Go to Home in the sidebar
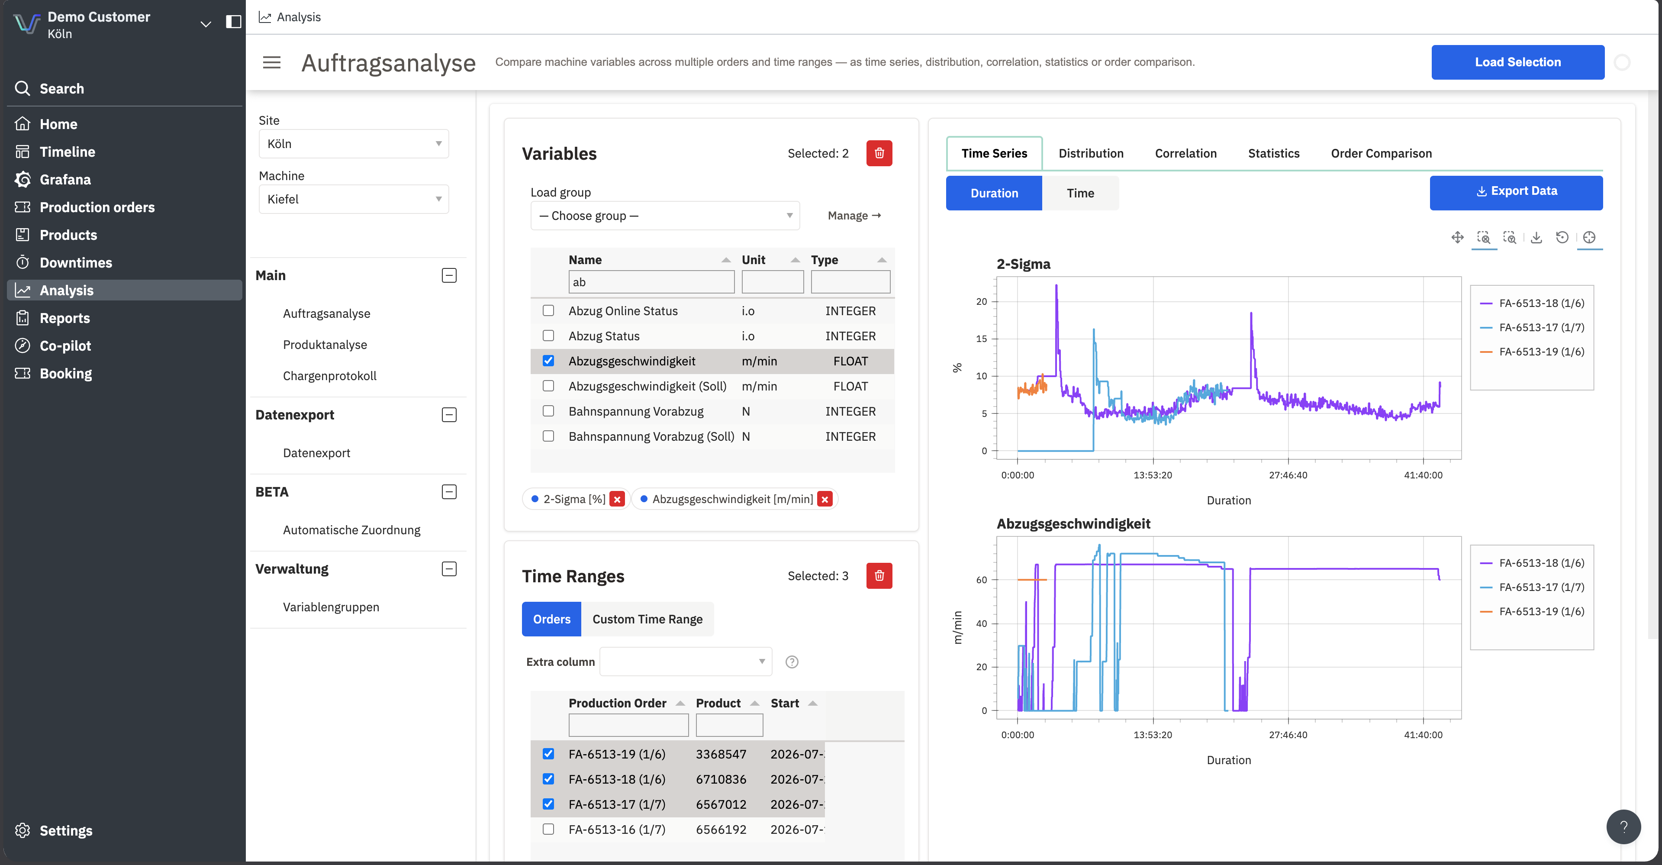1662x865 pixels. [x=124, y=124]
